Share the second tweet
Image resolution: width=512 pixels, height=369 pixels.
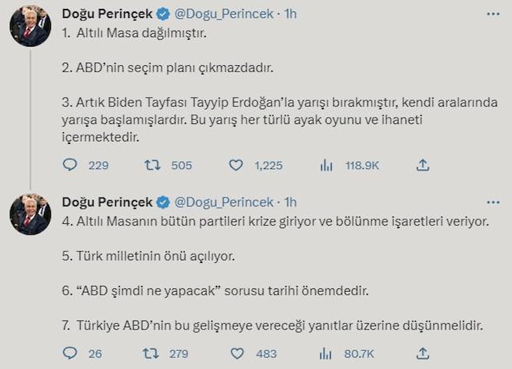[x=422, y=353]
